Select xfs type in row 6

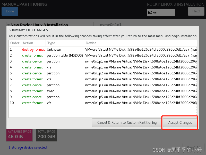(49, 79)
